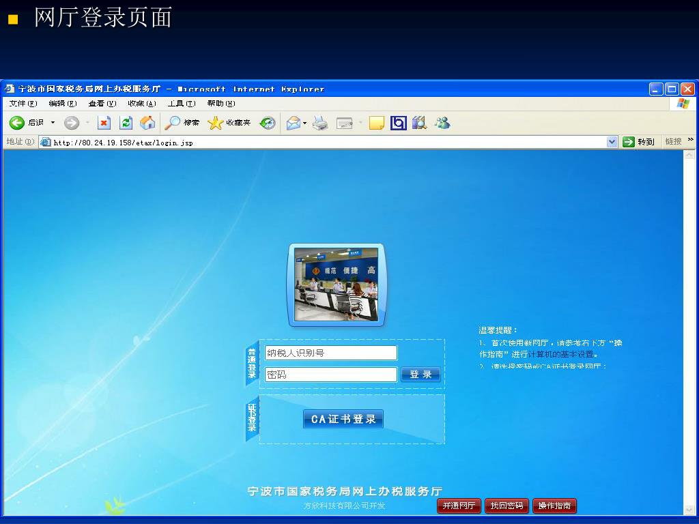Click the 纳税人识别号 input field
The width and height of the screenshot is (699, 524).
pyautogui.click(x=330, y=353)
